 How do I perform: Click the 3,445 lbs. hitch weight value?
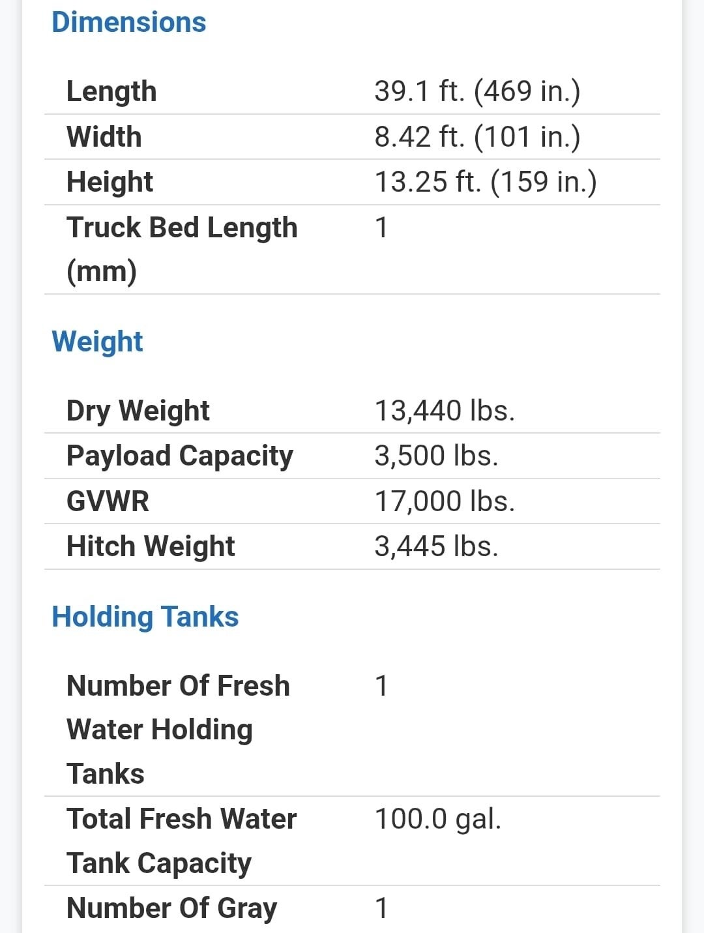(x=435, y=546)
